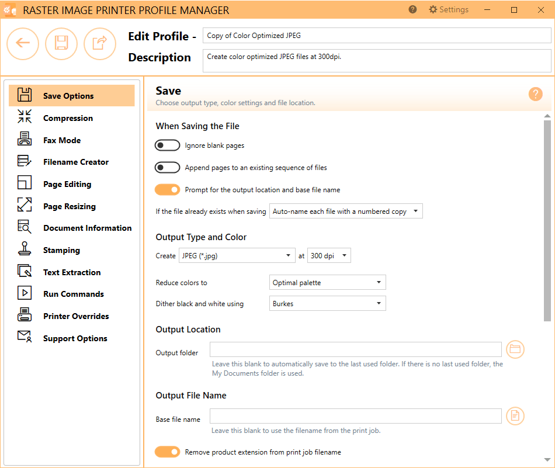
Task: Open the Optimal palette color dropdown
Action: 327,283
